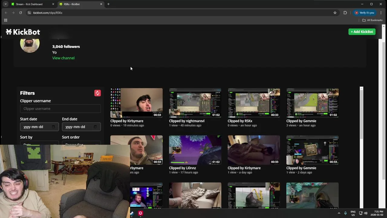Play the nightmarevl 01:02 clip thumbnail
Viewport: 387px width, 218px height.
tap(195, 103)
